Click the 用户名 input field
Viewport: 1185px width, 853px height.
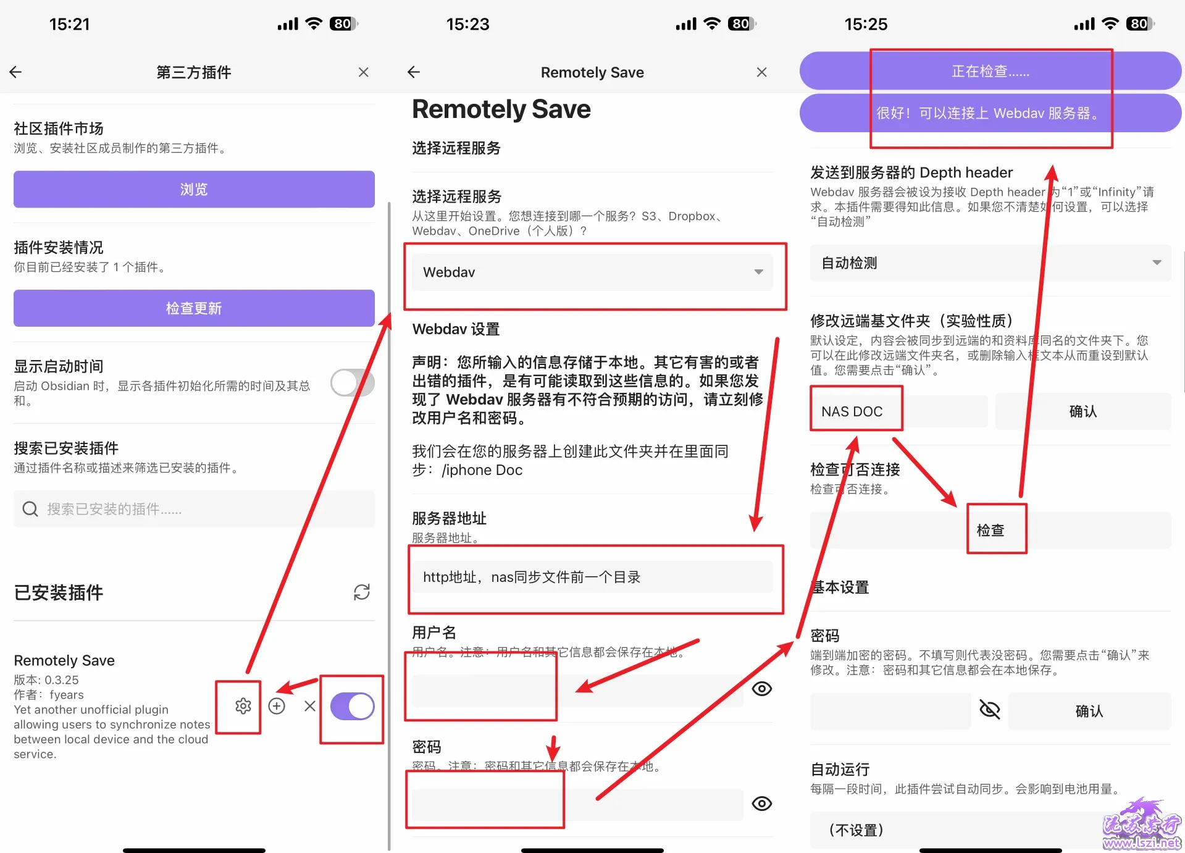point(577,691)
